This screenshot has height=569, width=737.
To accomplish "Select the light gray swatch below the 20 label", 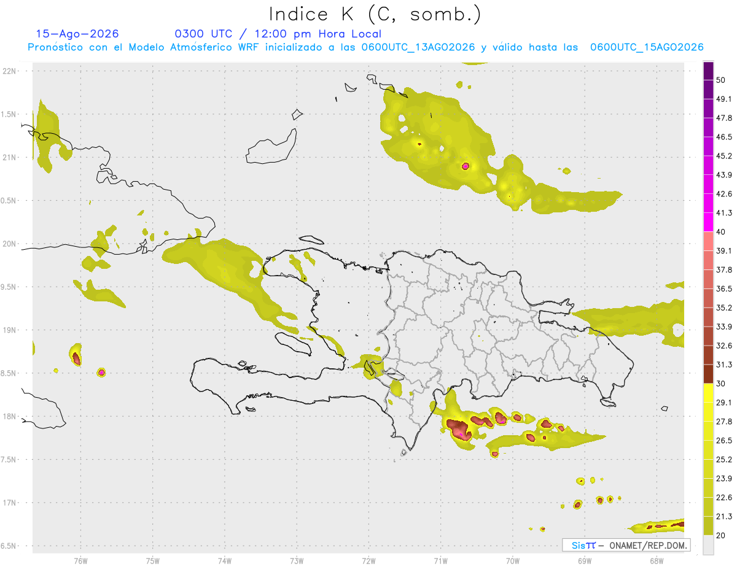I will (709, 544).
